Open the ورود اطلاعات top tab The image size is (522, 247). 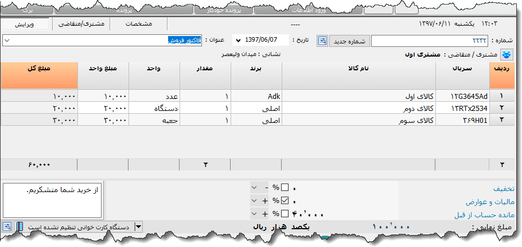coord(309,10)
